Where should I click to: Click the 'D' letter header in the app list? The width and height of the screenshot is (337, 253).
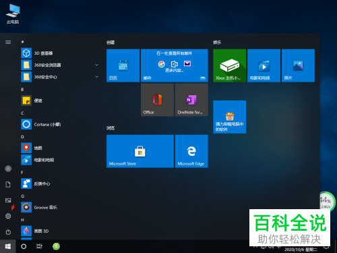[22, 137]
